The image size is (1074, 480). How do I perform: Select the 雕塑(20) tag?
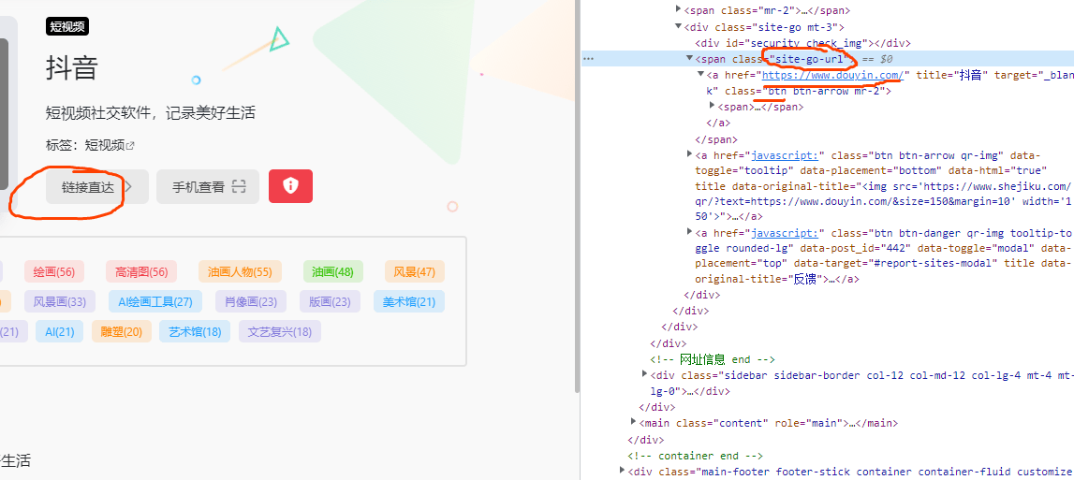click(x=121, y=331)
